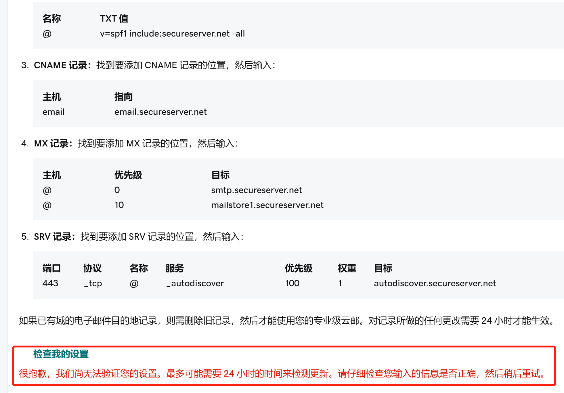Image resolution: width=564 pixels, height=393 pixels.
Task: Select TXT value v=spf1 include:secureserver.net -all
Action: [172, 34]
